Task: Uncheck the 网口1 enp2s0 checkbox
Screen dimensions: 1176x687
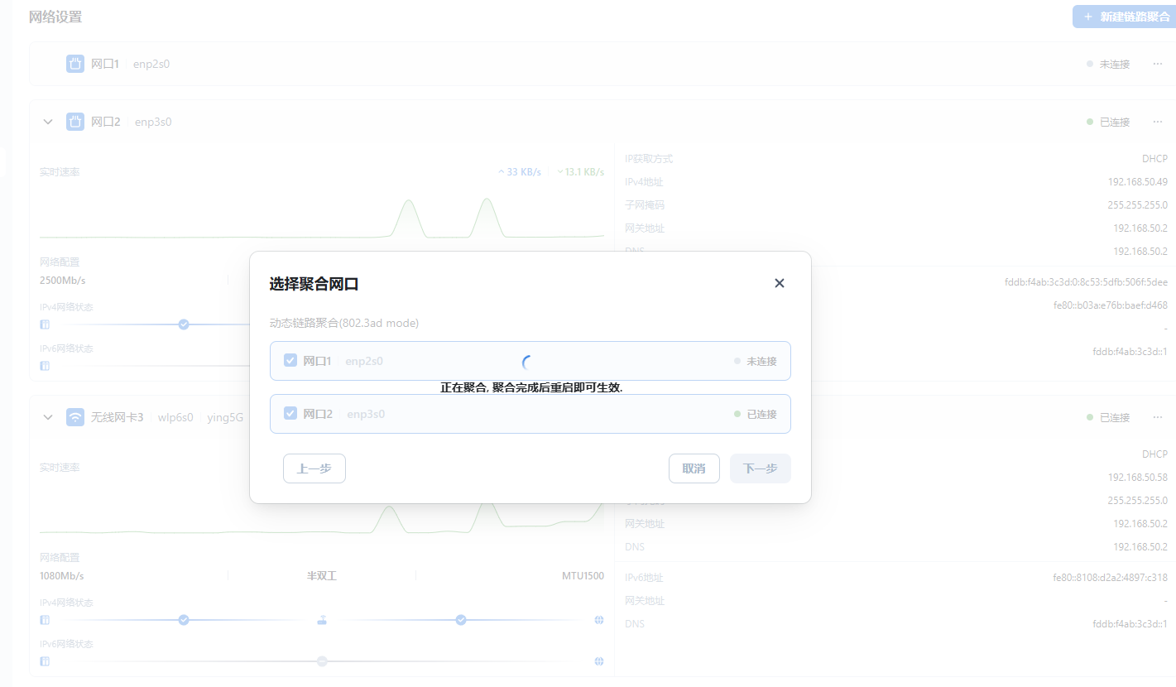Action: click(290, 361)
